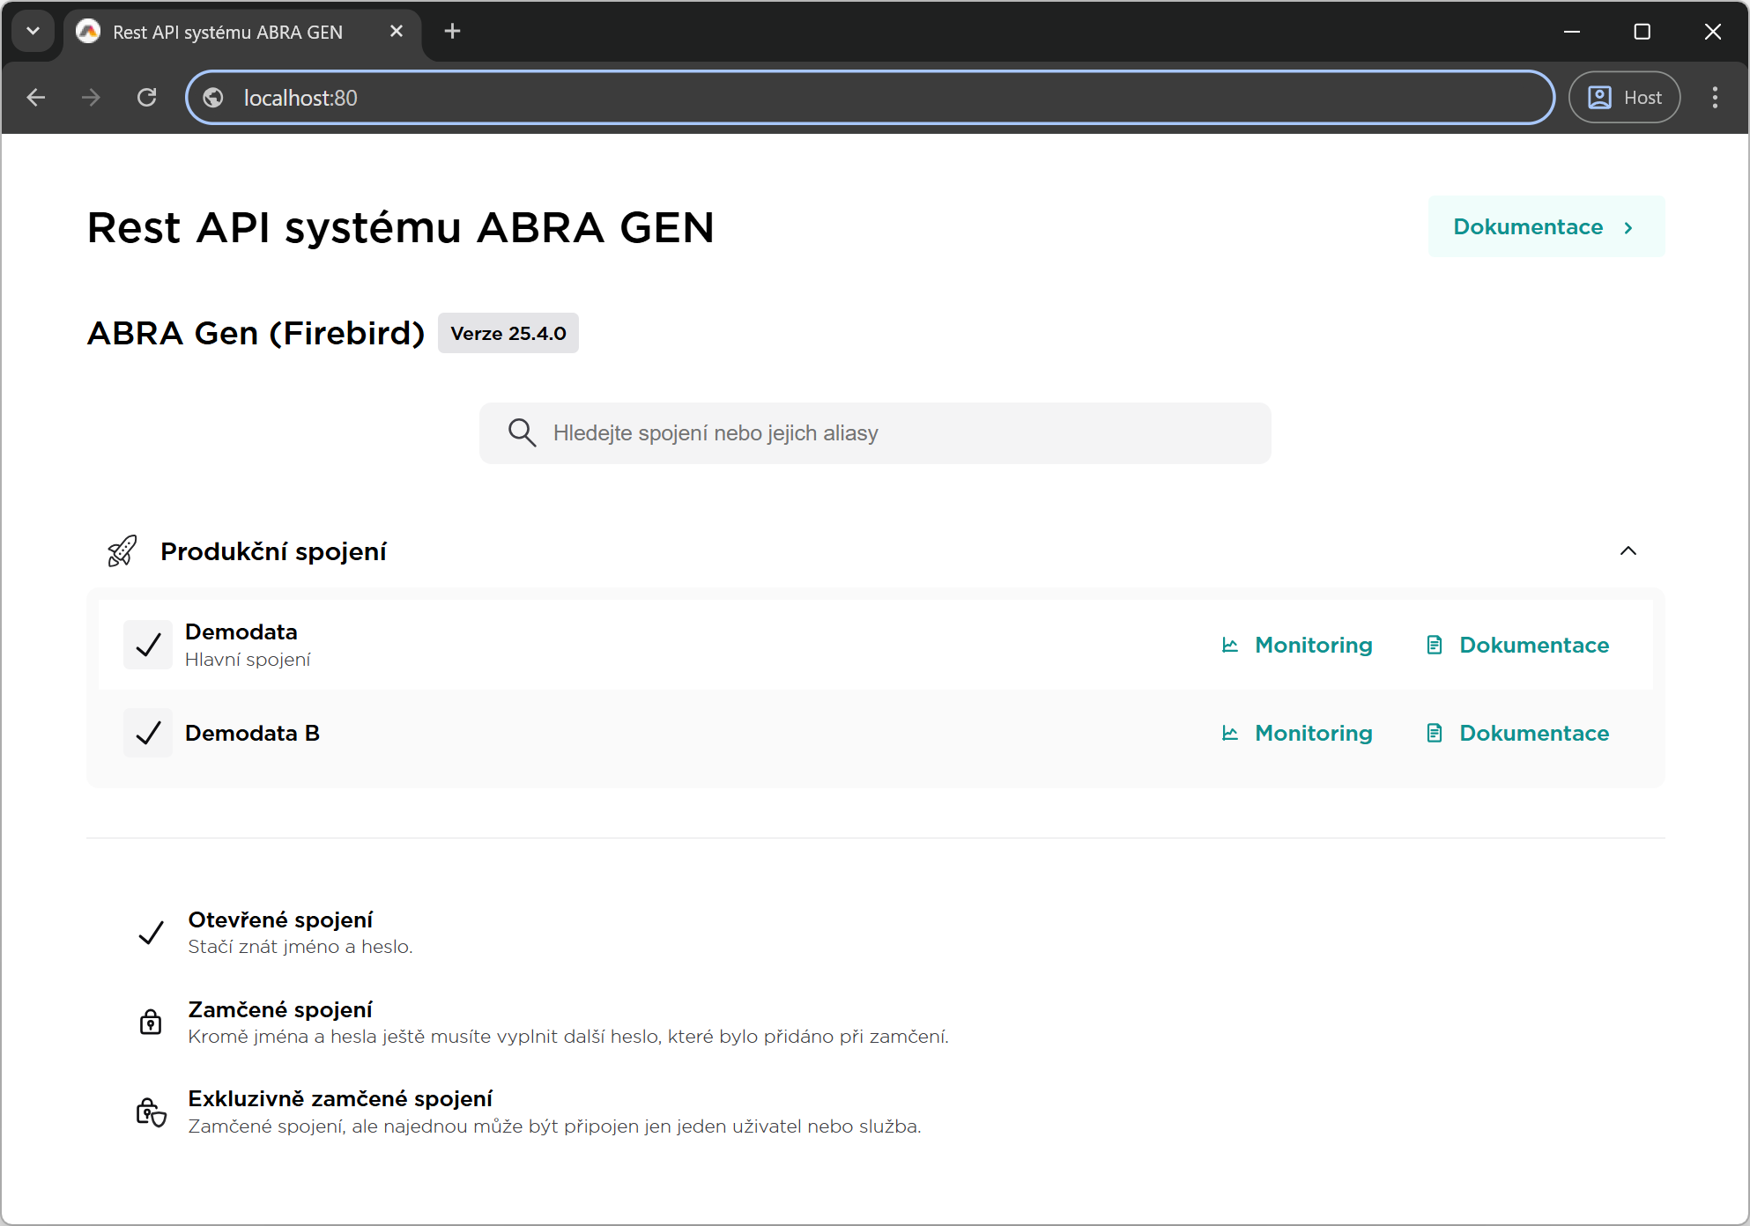Screen dimensions: 1750x1226
Task: Select the Rest API systému ABRA GEN tab
Action: click(x=227, y=33)
